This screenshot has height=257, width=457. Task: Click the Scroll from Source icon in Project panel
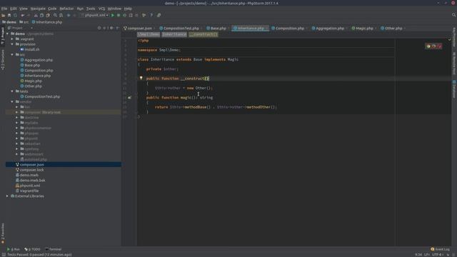[x=99, y=28]
